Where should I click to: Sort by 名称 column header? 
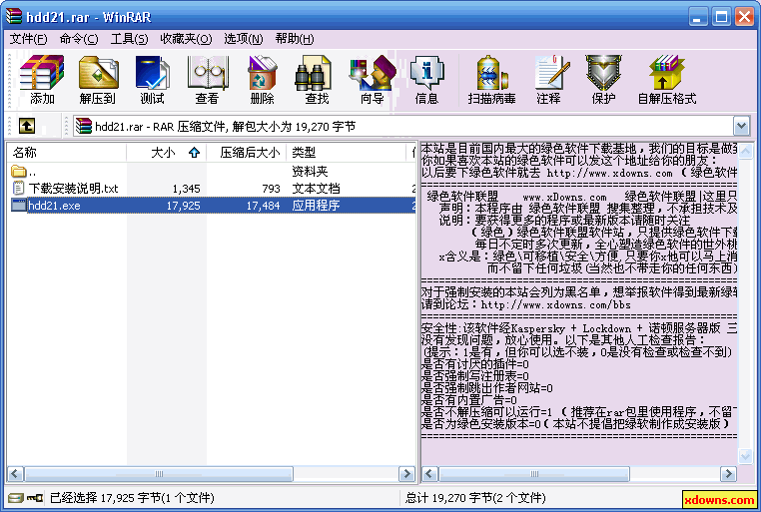[x=67, y=153]
